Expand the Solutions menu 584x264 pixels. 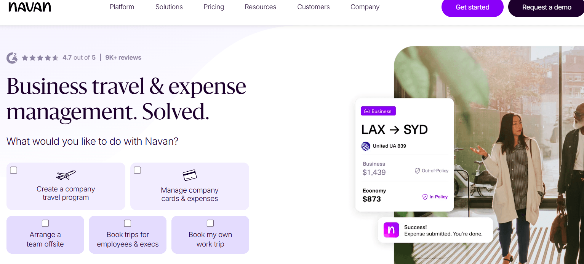[169, 7]
